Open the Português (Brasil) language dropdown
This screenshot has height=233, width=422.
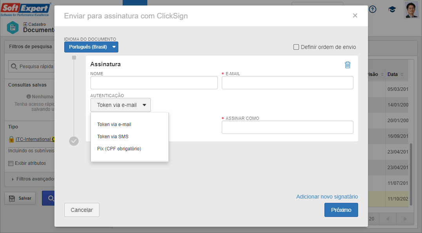click(x=91, y=47)
